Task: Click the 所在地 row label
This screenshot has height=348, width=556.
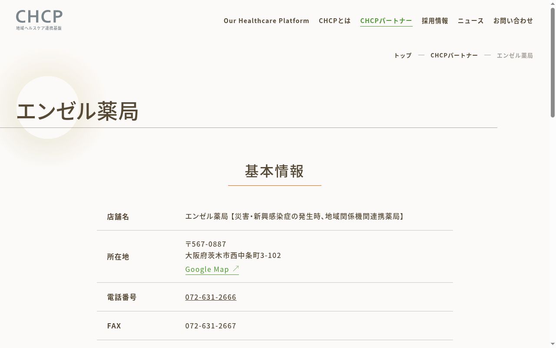Action: [x=118, y=257]
